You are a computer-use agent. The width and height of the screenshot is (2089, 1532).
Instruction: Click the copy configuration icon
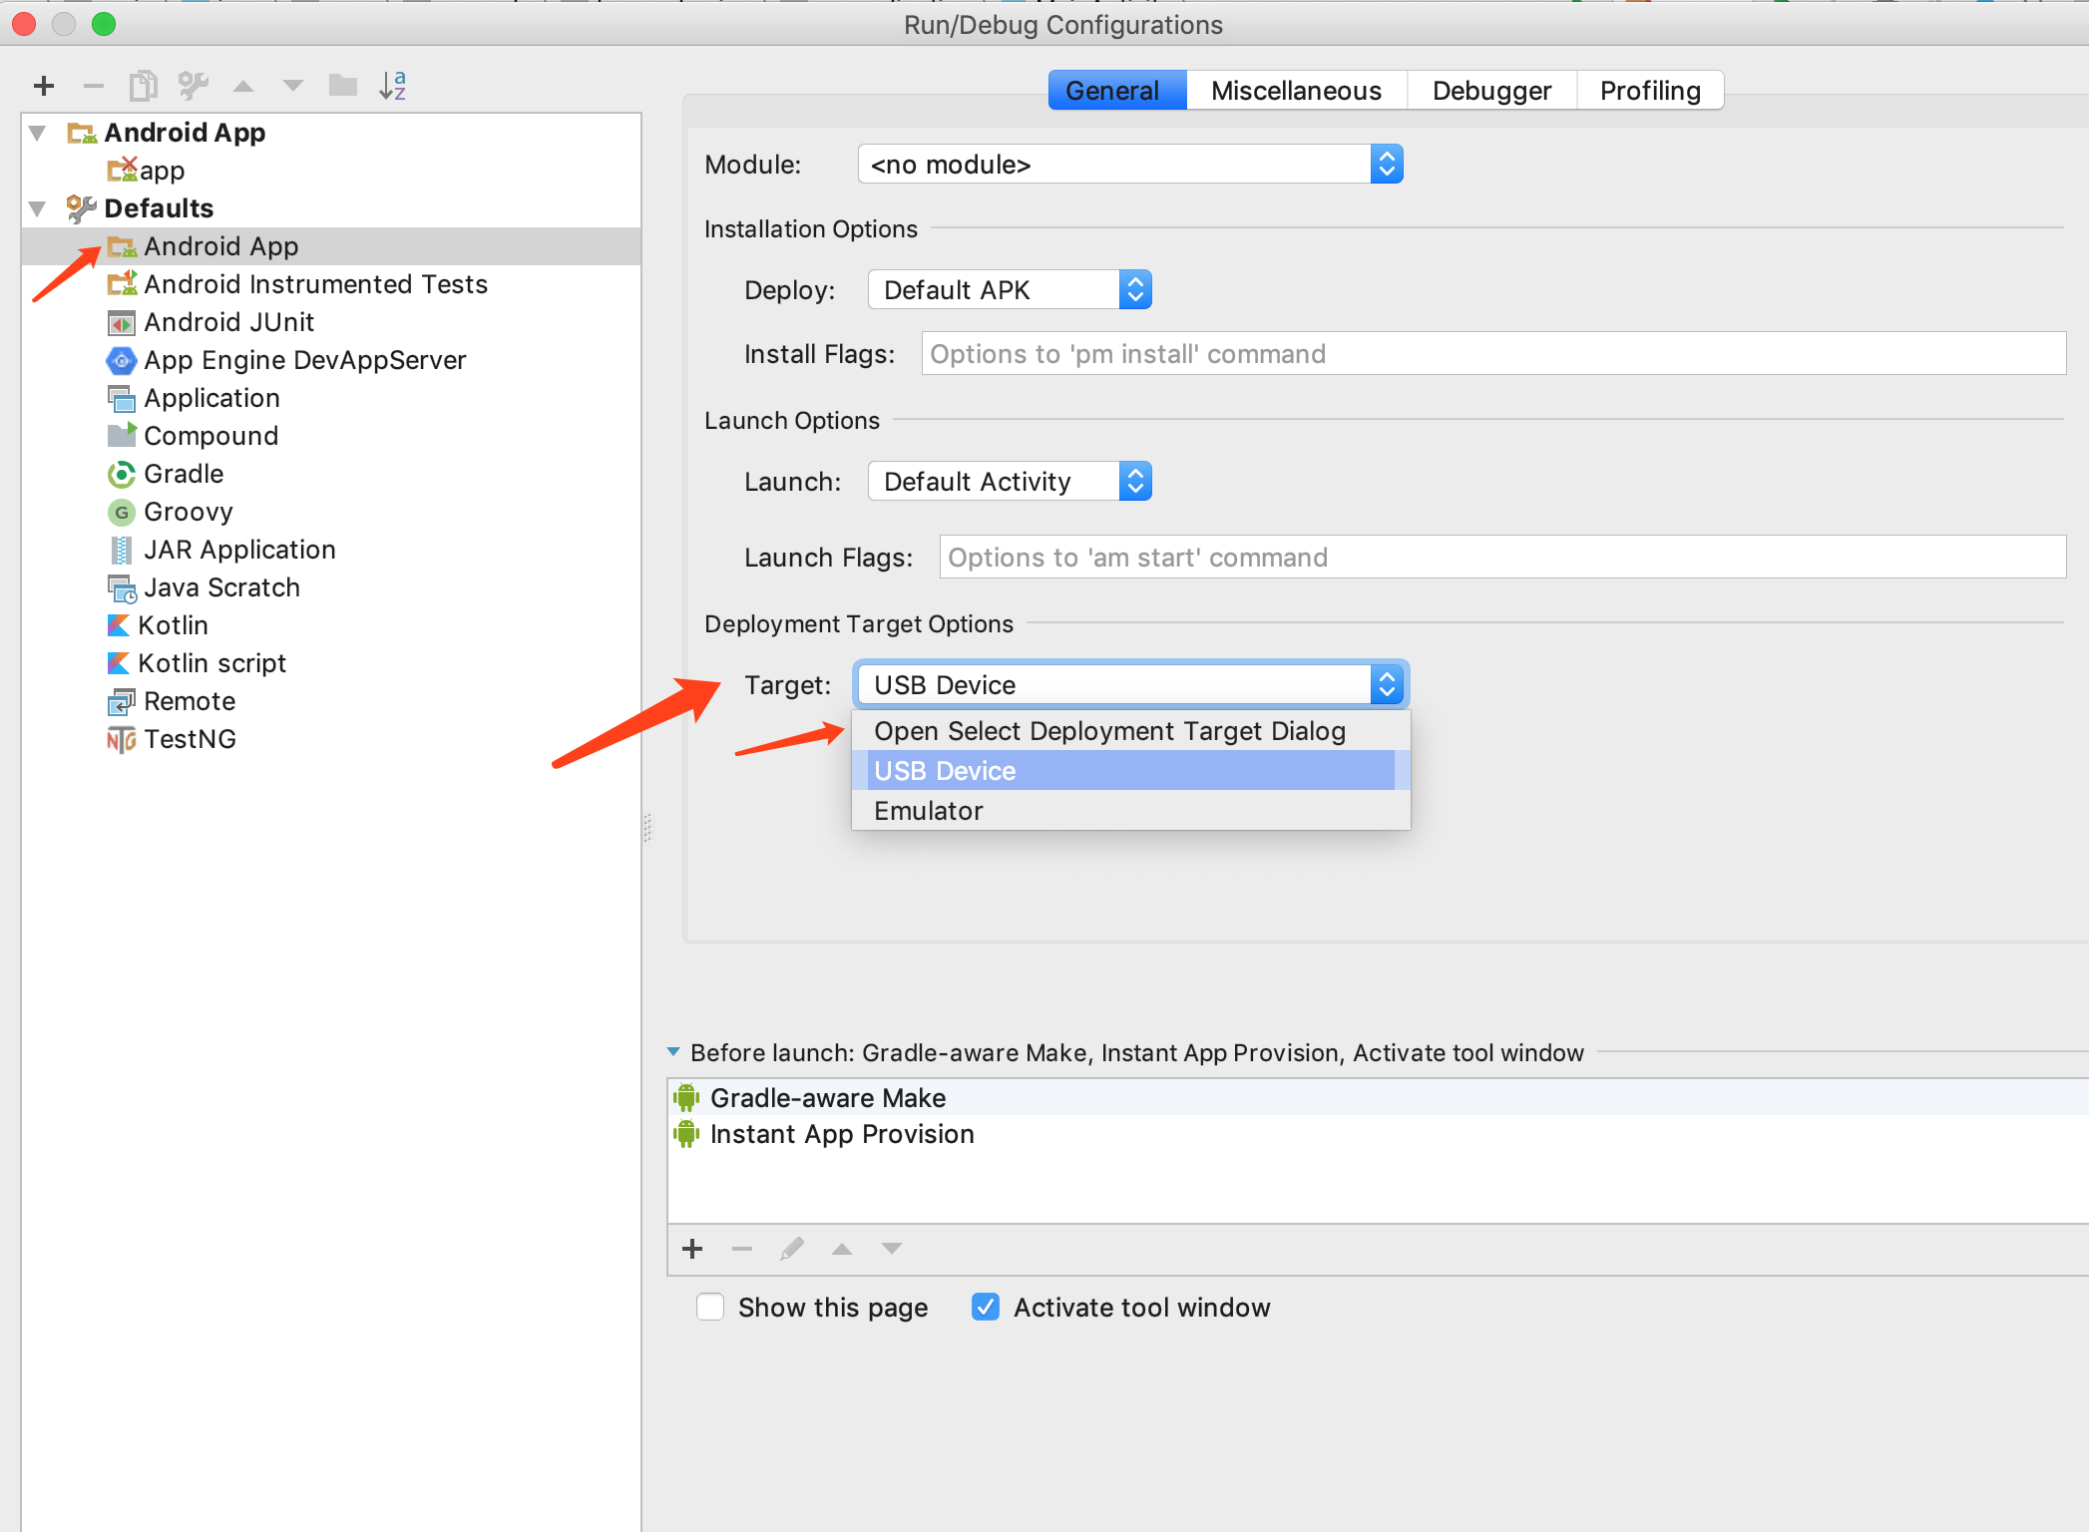coord(143,86)
